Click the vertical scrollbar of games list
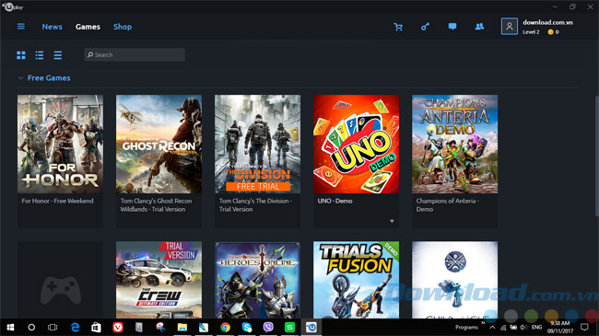Viewport: 599px width, 336px height. point(597,156)
